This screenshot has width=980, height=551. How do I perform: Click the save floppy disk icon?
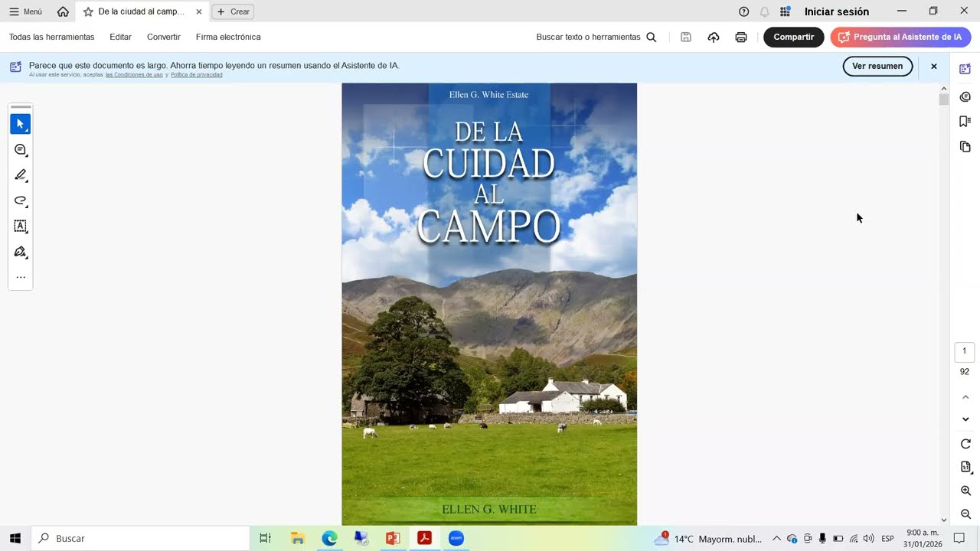[x=686, y=37]
